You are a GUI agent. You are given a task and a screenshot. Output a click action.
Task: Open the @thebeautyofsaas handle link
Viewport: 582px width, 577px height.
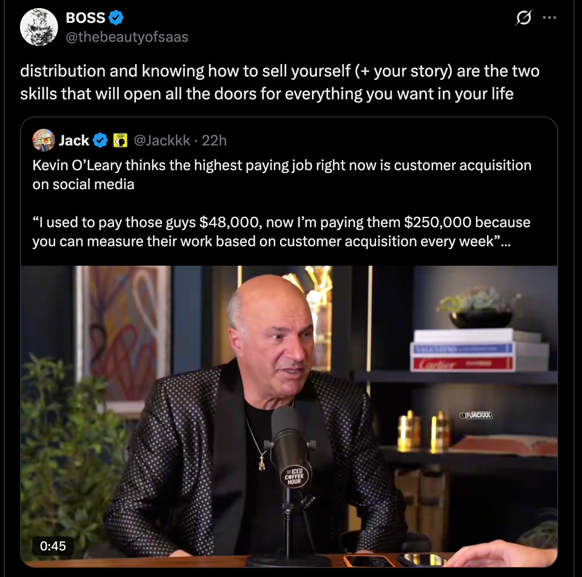[x=127, y=37]
